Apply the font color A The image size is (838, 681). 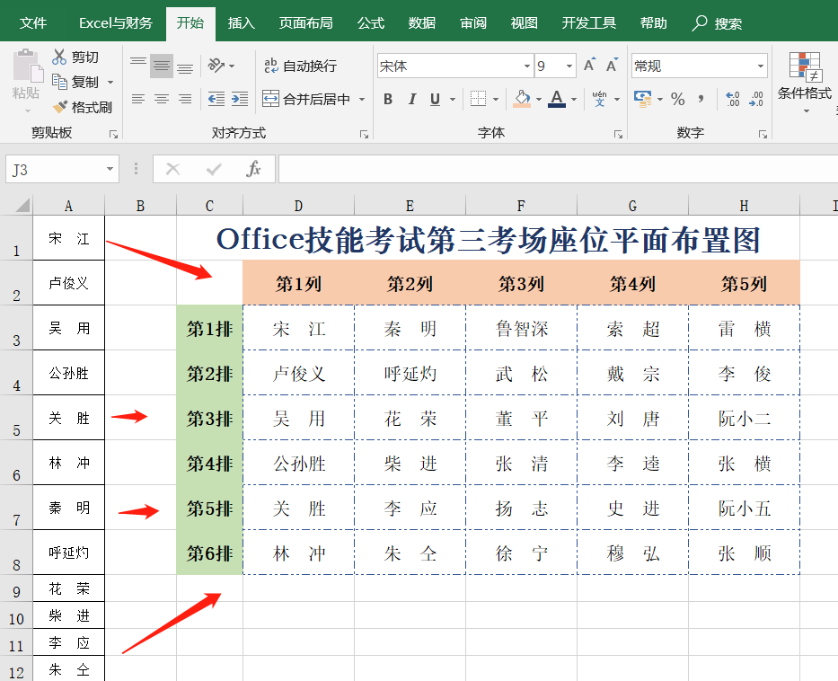(x=557, y=98)
